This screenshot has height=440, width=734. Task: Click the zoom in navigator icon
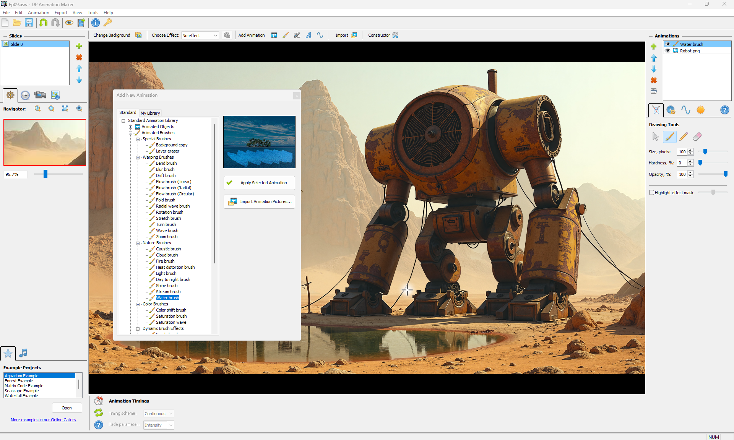tap(38, 109)
